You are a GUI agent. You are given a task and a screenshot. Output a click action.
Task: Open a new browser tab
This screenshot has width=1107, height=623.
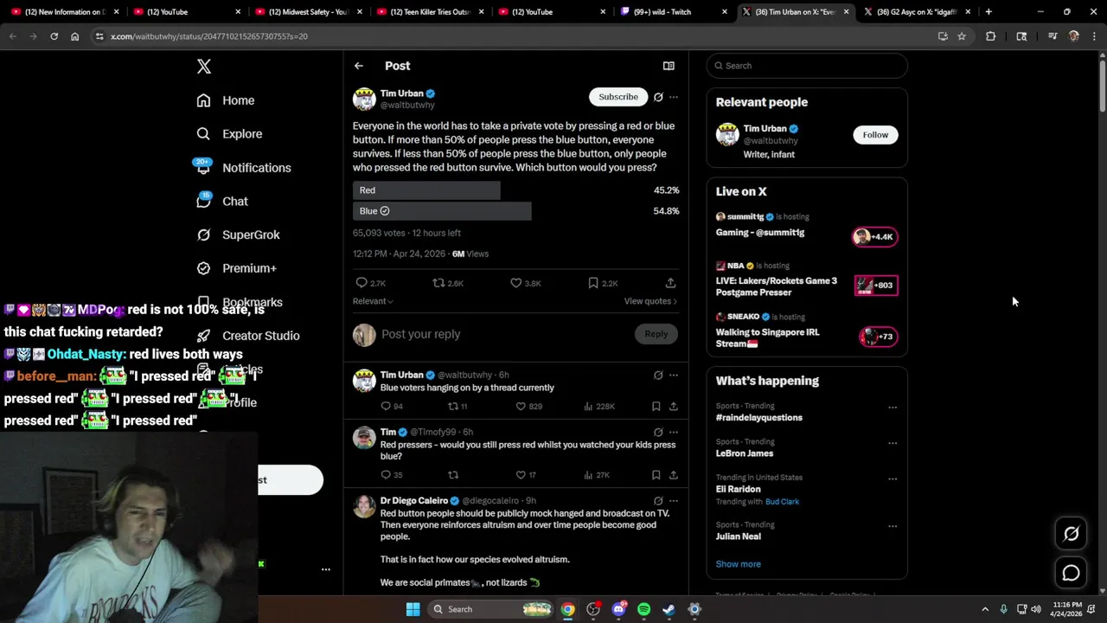point(989,12)
